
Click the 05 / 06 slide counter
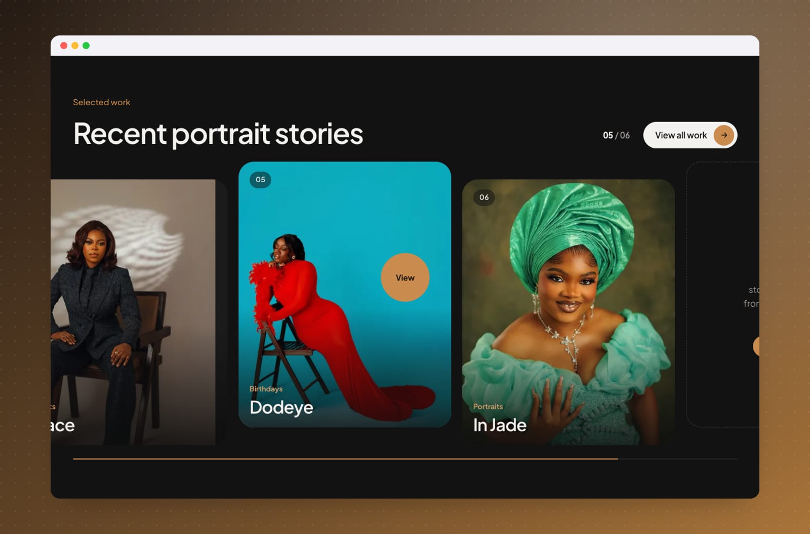[x=616, y=135]
